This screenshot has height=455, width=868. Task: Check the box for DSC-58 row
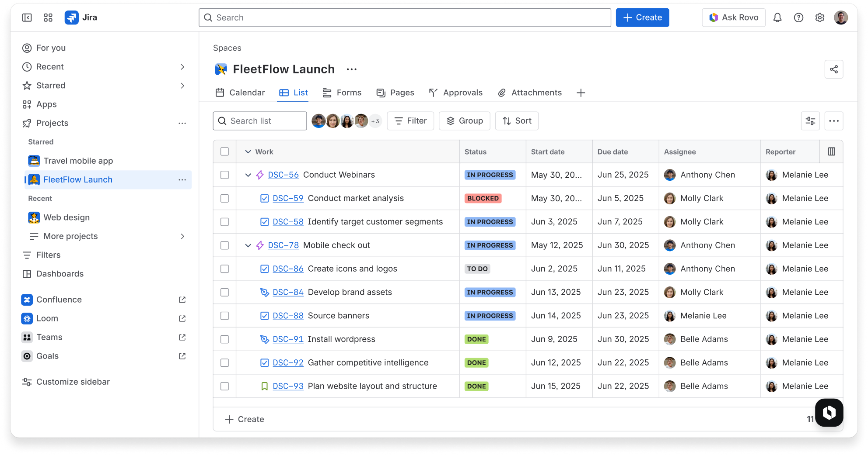tap(224, 222)
